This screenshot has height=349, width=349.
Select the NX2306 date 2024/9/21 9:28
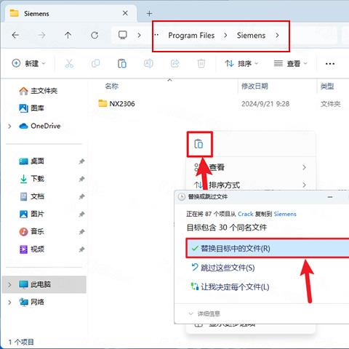tap(265, 104)
